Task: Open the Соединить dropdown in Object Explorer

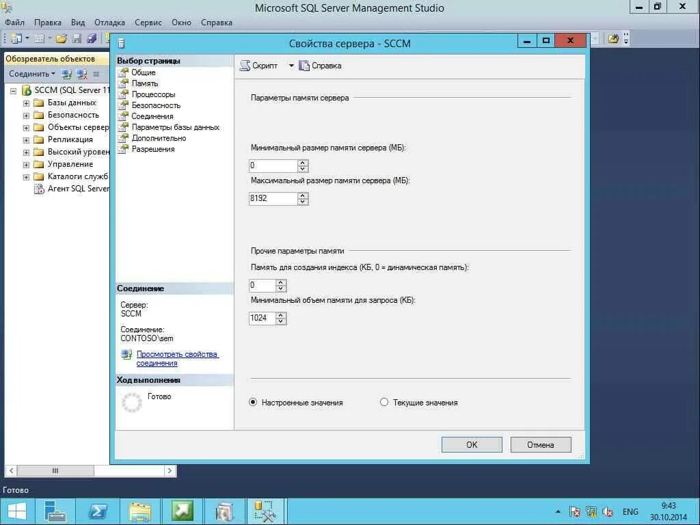Action: (31, 74)
